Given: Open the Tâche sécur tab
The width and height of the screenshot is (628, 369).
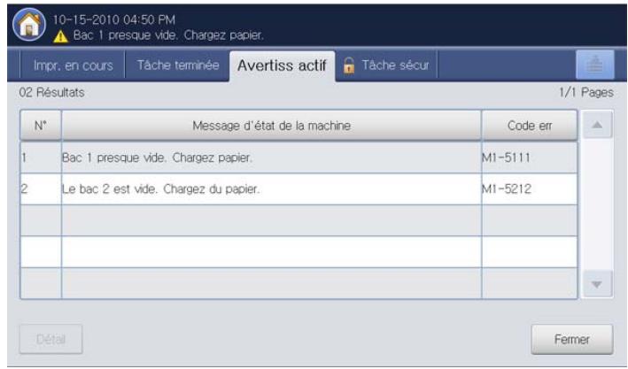Looking at the screenshot, I should coord(387,65).
